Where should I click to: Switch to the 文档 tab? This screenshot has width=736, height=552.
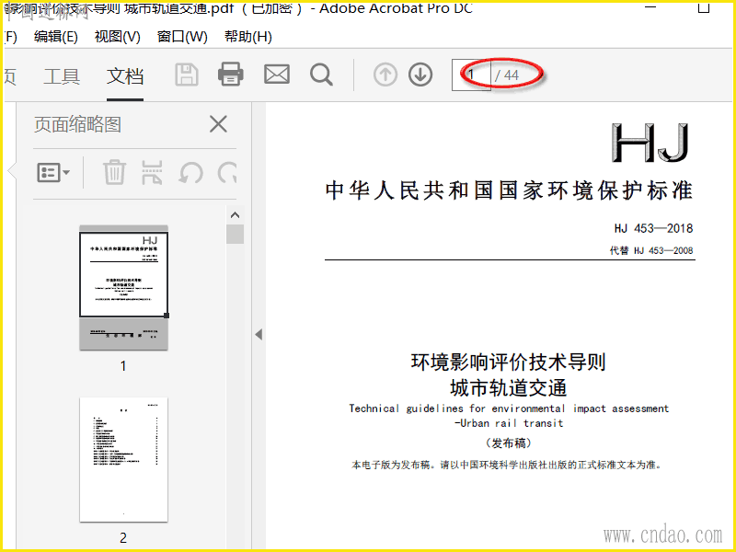tap(125, 76)
